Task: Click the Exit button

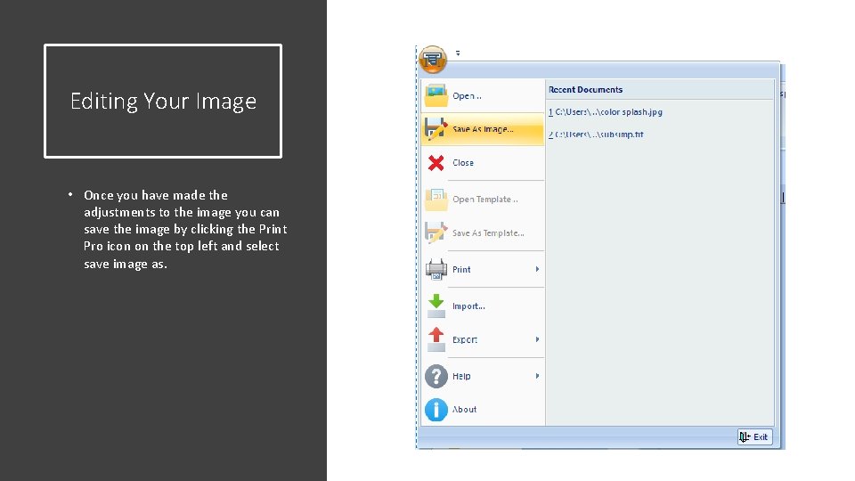Action: pos(754,436)
